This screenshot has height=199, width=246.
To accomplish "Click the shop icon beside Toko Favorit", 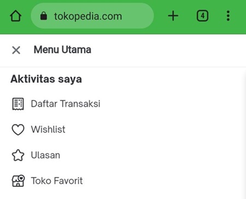I will [18, 181].
